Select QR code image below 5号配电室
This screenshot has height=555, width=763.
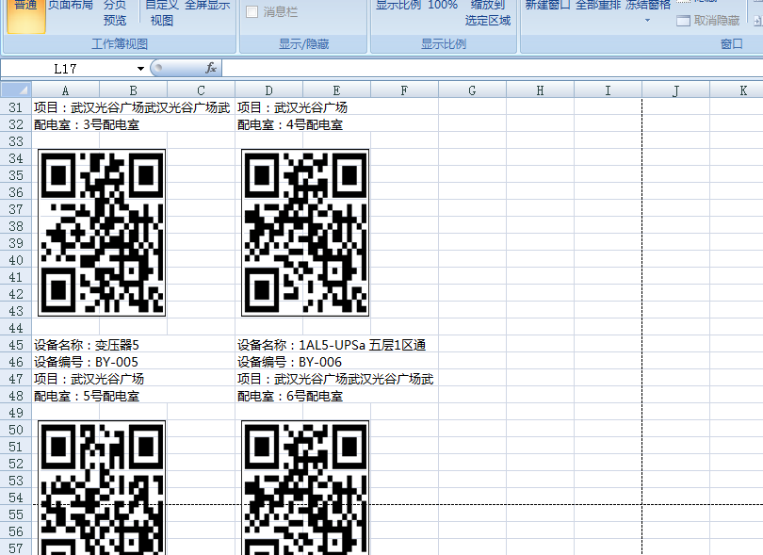click(x=102, y=488)
